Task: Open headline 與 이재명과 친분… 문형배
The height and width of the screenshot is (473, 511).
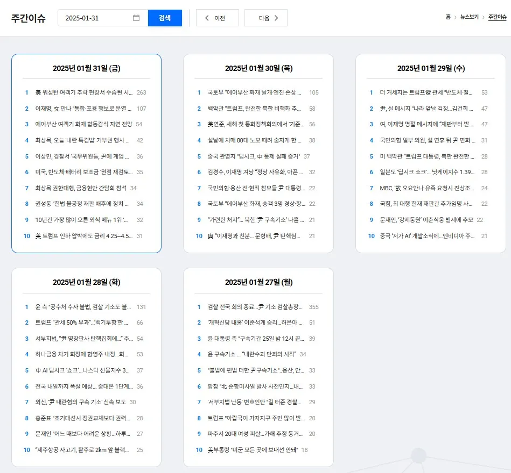Action: tap(254, 236)
